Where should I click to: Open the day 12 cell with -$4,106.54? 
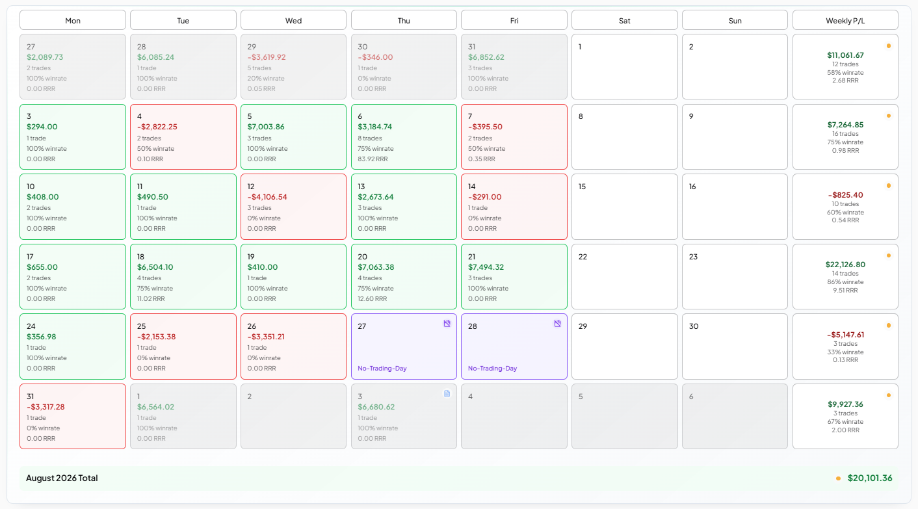[293, 207]
